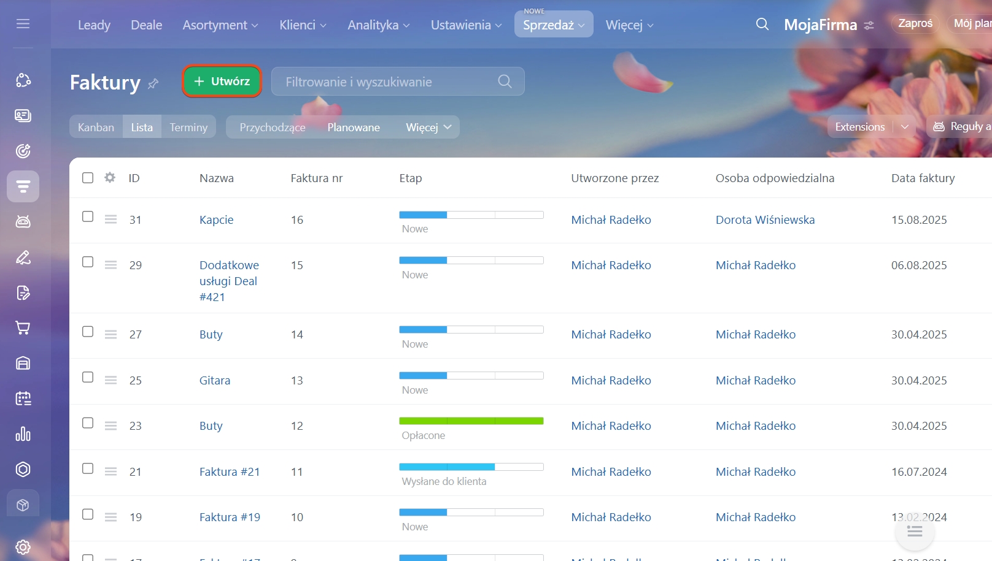Click the search magnifier in top bar

click(762, 25)
